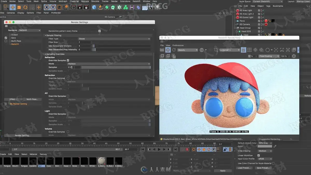
Task: Open the MoGraph menu
Action: point(63,1)
